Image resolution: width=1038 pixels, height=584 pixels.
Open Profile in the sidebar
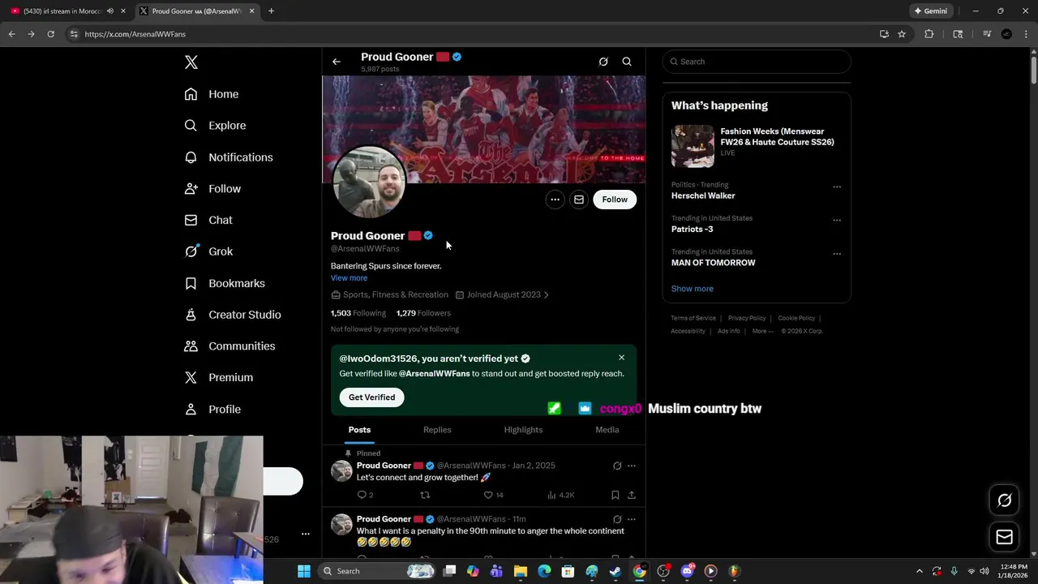(212, 410)
